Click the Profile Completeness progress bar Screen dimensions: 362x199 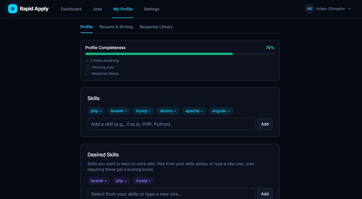(x=180, y=54)
